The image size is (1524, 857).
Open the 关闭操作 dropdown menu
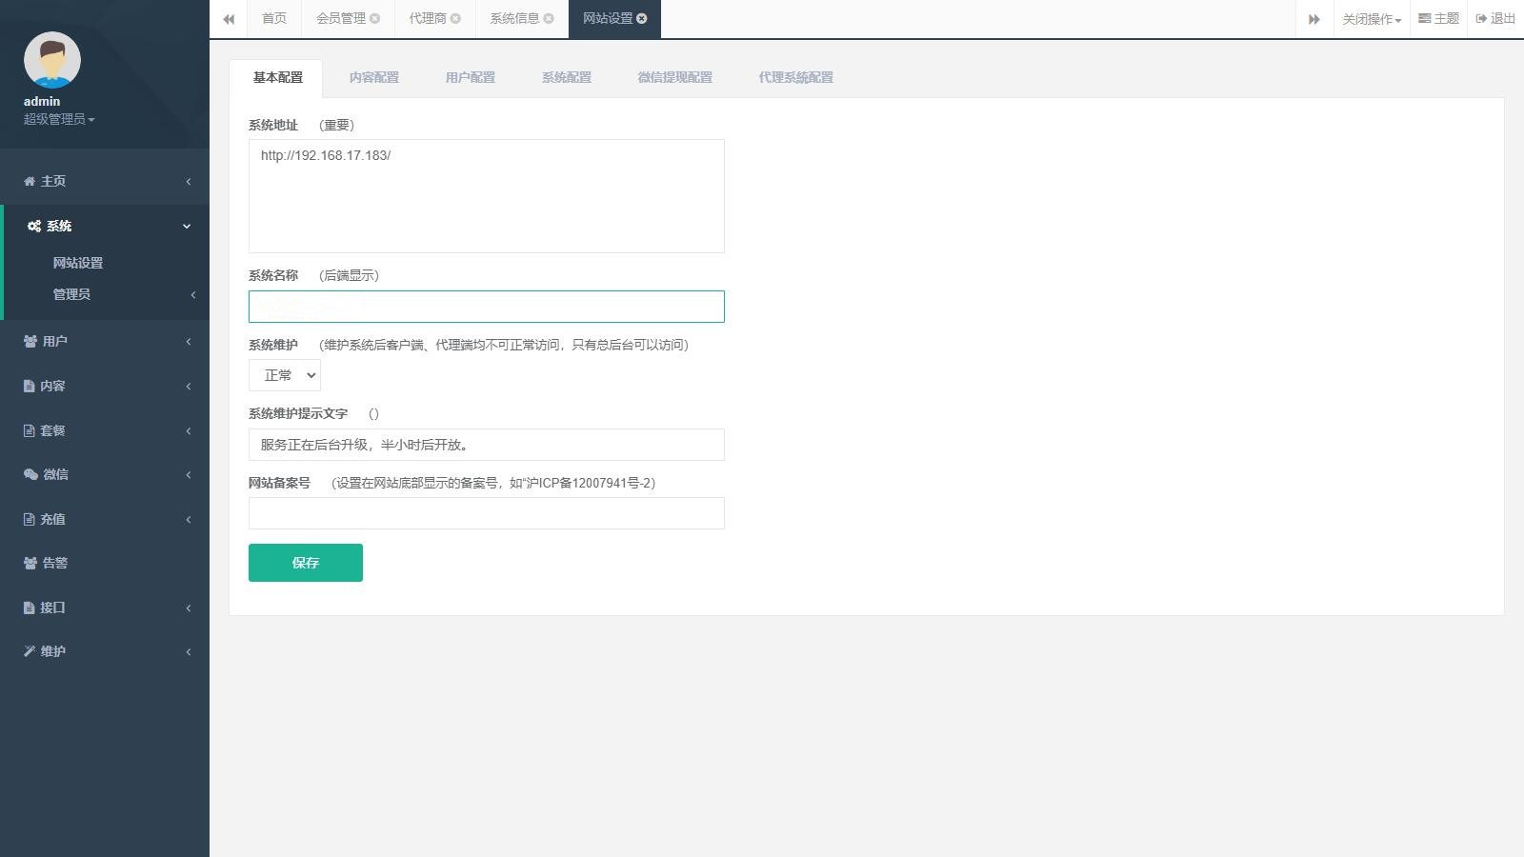coord(1371,19)
